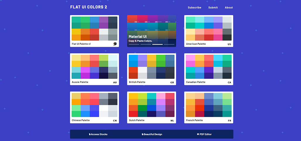The height and width of the screenshot is (141, 301).
Task: Open the Aussie Palette title link
Action: 80,82
